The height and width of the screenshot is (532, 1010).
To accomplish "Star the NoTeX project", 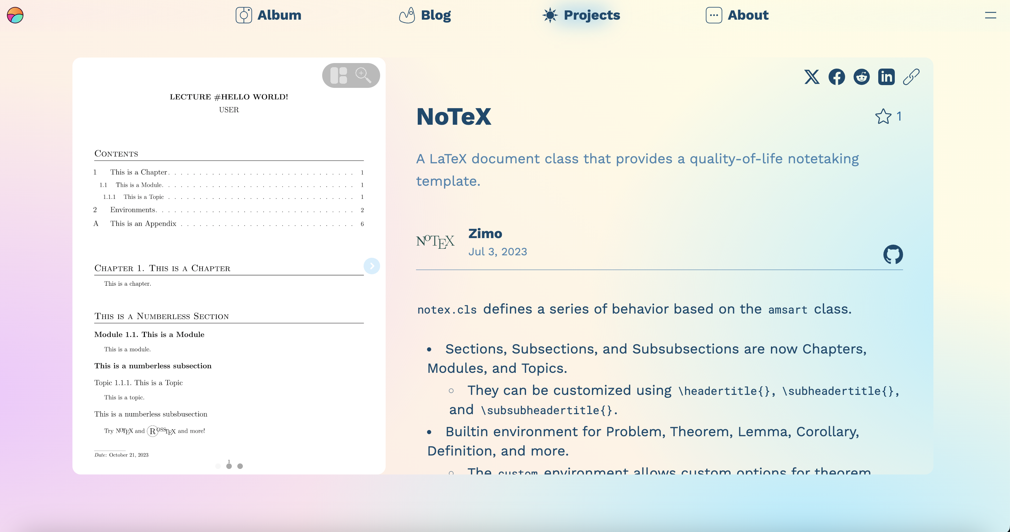I will [883, 116].
